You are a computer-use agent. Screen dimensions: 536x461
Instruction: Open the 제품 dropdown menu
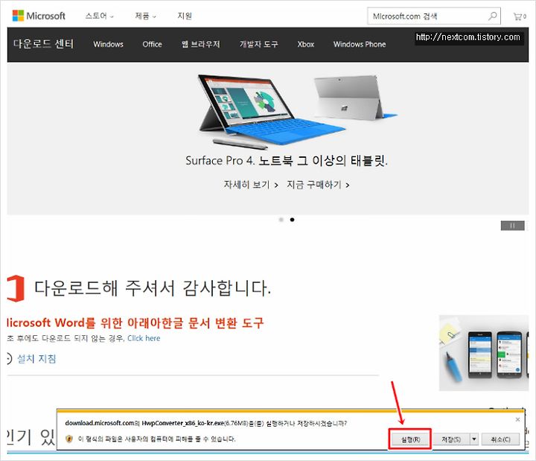pyautogui.click(x=145, y=16)
